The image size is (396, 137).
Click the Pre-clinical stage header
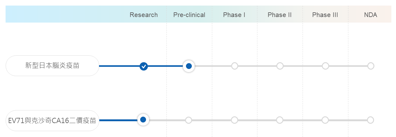(189, 15)
